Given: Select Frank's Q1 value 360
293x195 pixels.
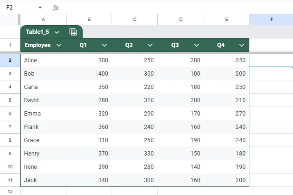Looking at the screenshot, I should [x=89, y=127].
